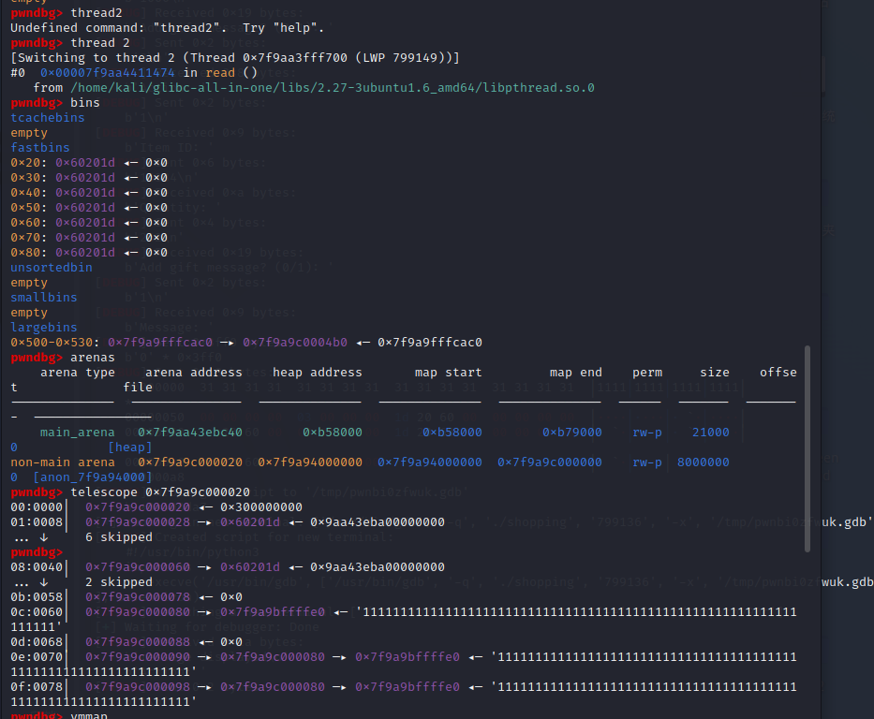Click the '6 skipped' telescope line

119,537
